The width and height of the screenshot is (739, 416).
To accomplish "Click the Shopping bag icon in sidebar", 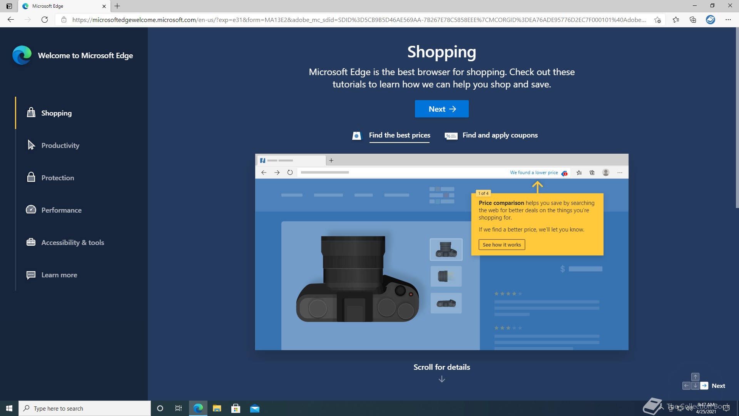I will click(x=31, y=112).
